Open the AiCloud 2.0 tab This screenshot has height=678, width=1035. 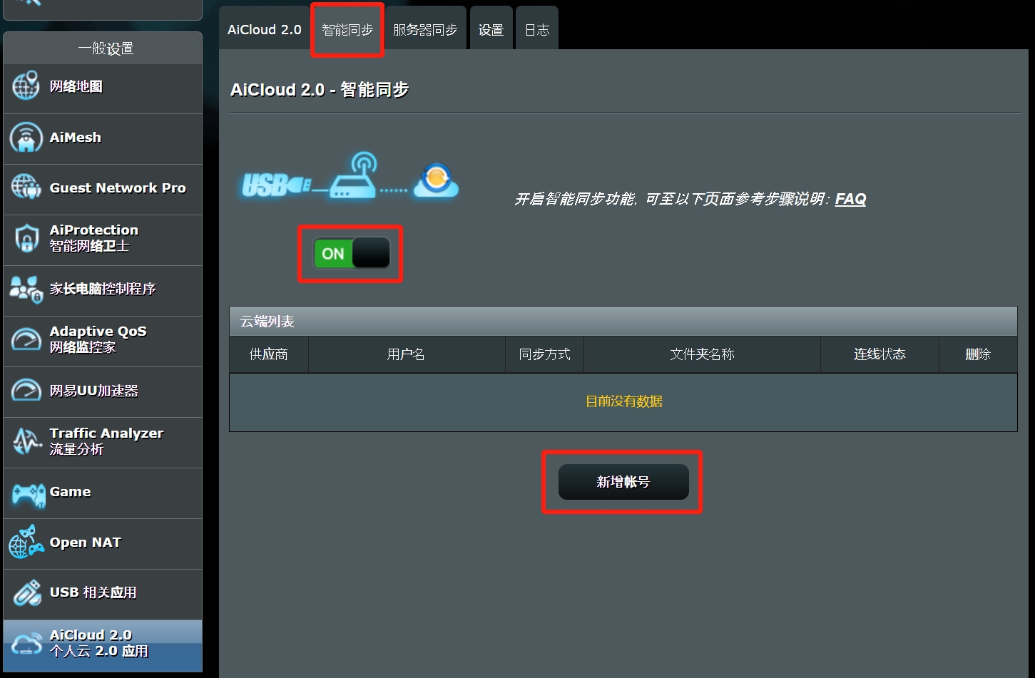click(x=265, y=29)
